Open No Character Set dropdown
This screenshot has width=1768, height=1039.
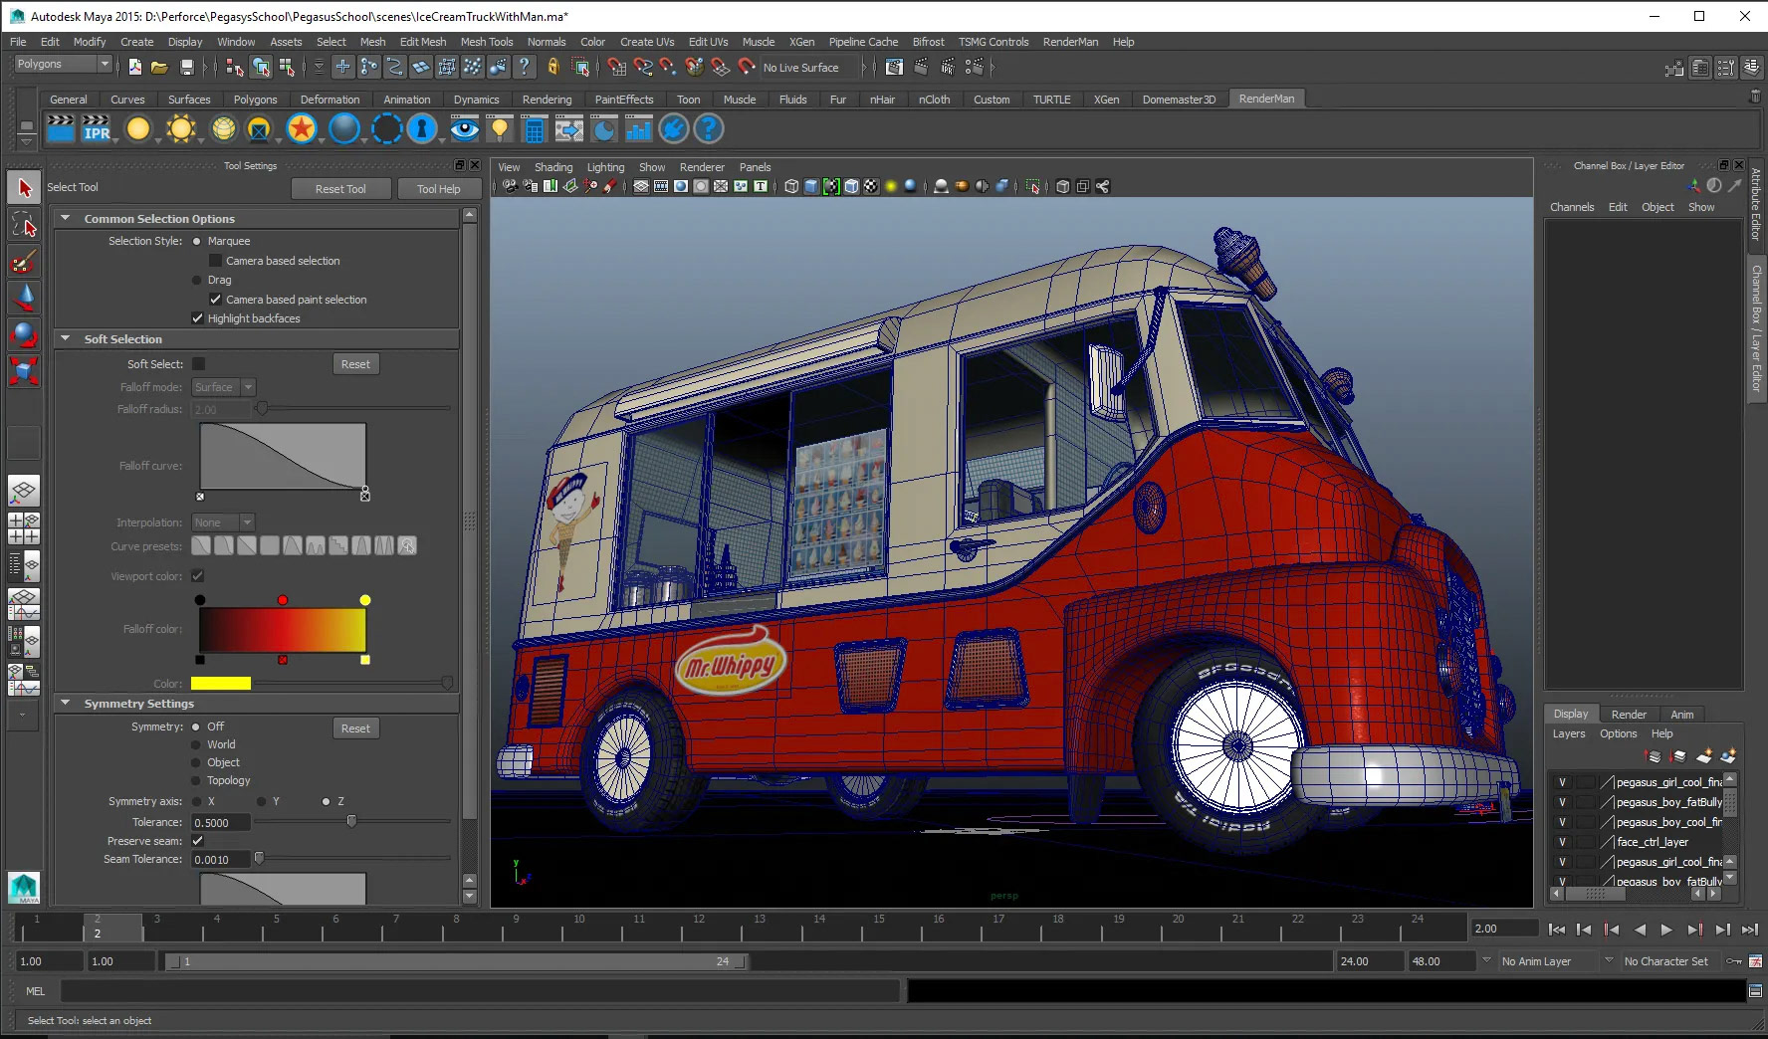tap(1609, 961)
